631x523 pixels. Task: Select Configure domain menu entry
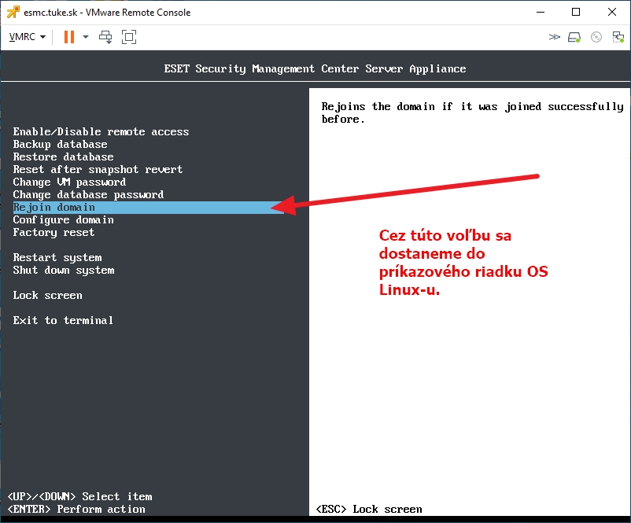click(x=63, y=219)
